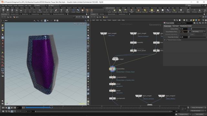This screenshot has width=207, height=116.
Task: Choose the Spot Light shelf tool
Action: tap(120, 11)
